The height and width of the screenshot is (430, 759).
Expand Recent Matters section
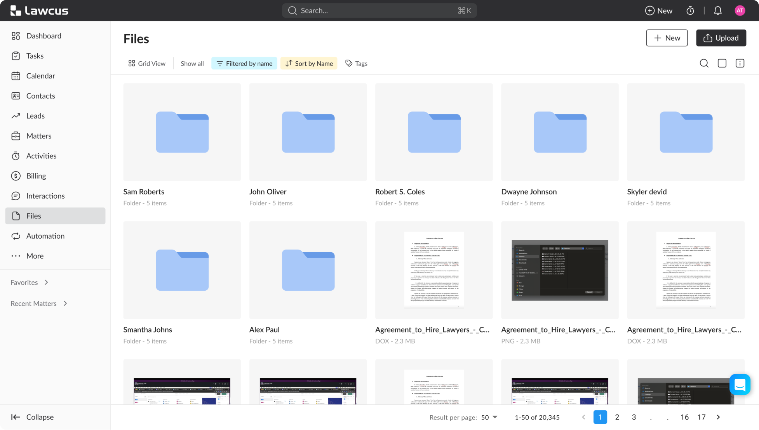tap(39, 303)
